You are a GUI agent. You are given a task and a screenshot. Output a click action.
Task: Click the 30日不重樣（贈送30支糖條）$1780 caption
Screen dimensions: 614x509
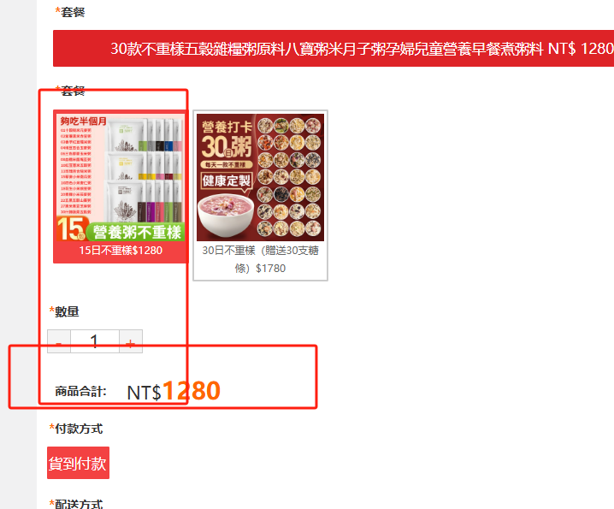(x=261, y=259)
